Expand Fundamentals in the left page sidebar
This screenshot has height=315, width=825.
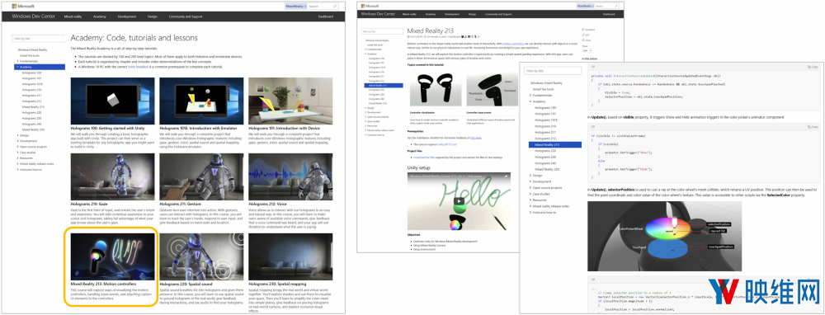pos(17,61)
